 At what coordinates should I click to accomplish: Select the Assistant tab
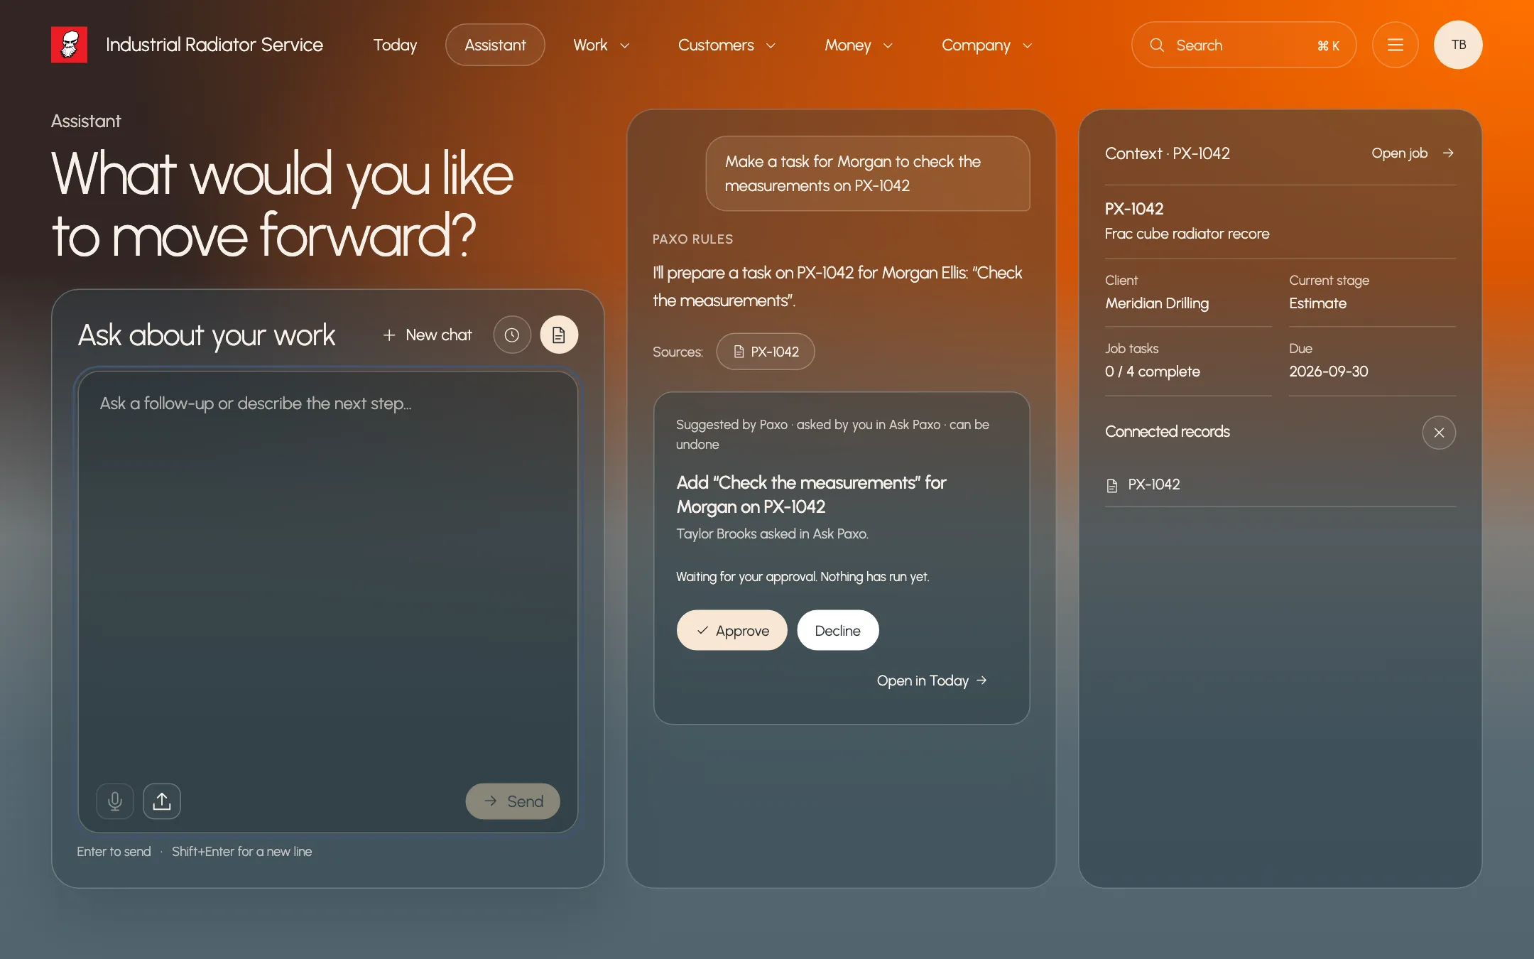pyautogui.click(x=495, y=45)
